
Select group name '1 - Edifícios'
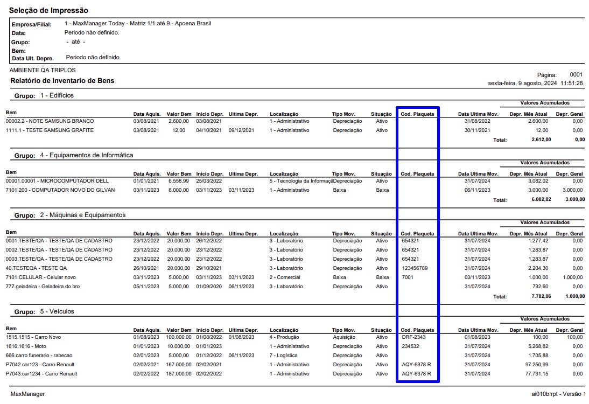[57, 95]
